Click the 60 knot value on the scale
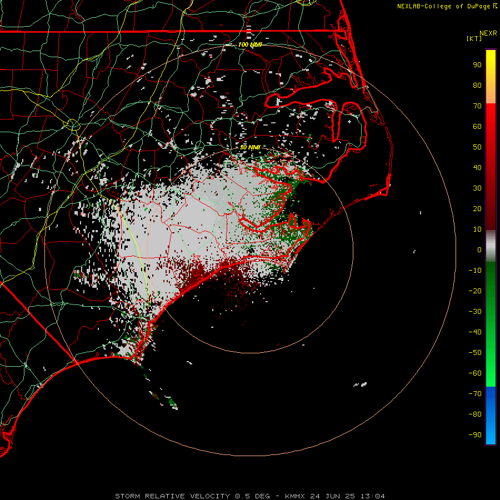This screenshot has width=500, height=500. [477, 127]
